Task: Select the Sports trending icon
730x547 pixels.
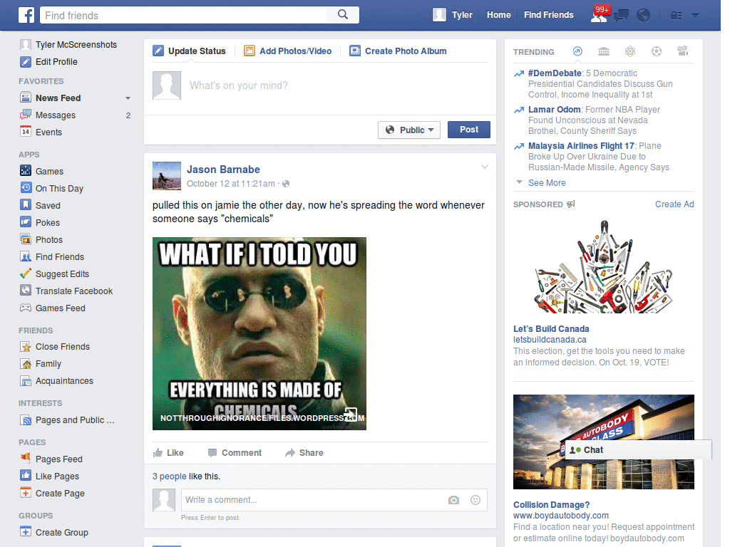Action: tap(657, 51)
